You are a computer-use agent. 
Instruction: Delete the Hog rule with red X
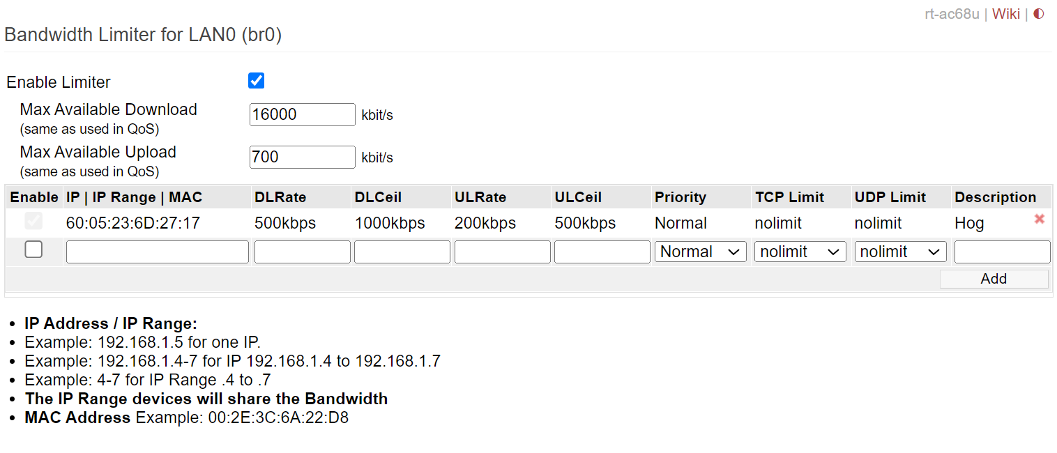[1039, 219]
